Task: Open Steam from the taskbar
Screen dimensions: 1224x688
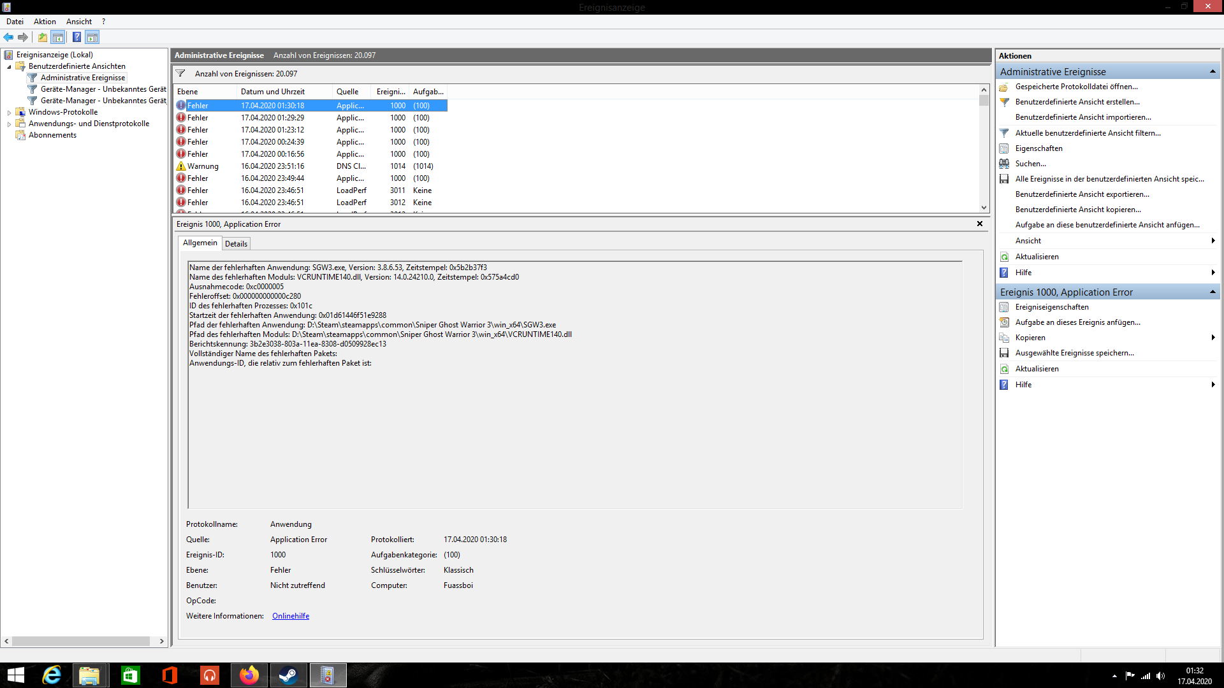Action: 288,675
